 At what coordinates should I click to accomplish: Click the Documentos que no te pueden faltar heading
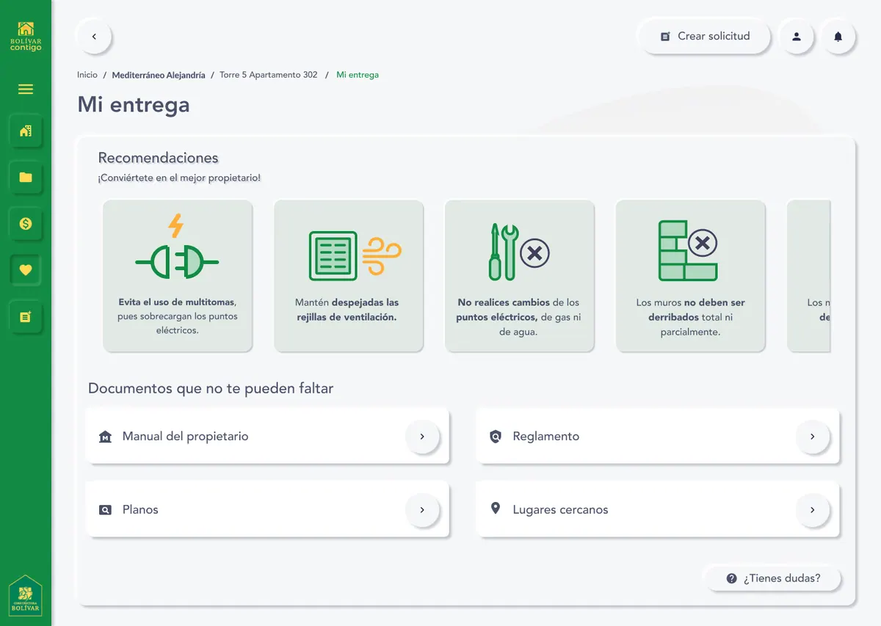[211, 388]
